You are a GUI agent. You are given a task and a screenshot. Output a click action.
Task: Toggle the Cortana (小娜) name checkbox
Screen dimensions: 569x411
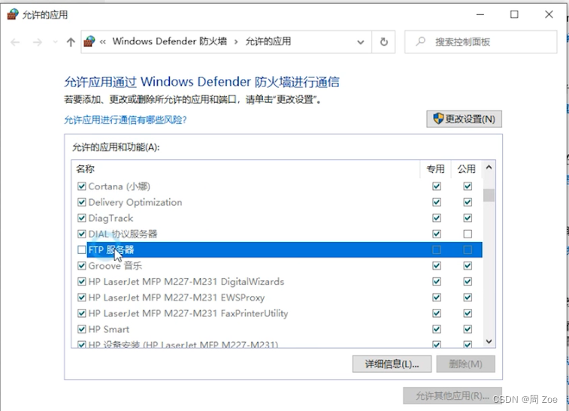(x=82, y=186)
